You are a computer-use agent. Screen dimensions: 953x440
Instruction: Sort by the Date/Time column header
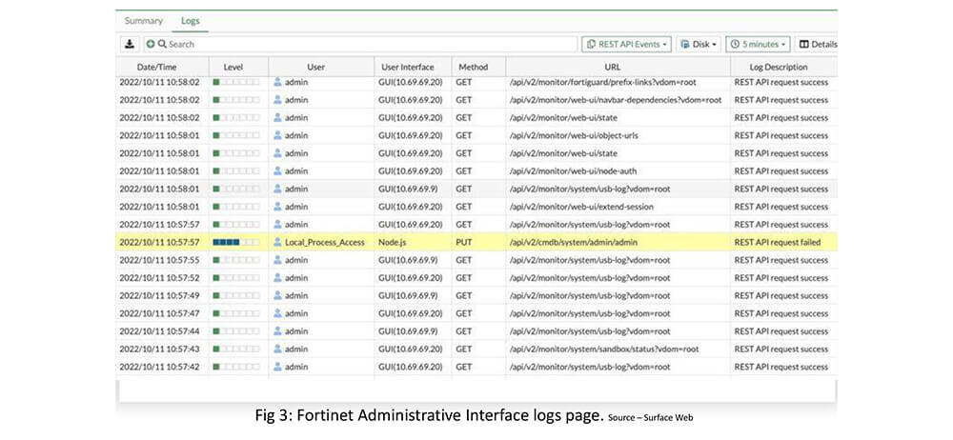(x=156, y=68)
